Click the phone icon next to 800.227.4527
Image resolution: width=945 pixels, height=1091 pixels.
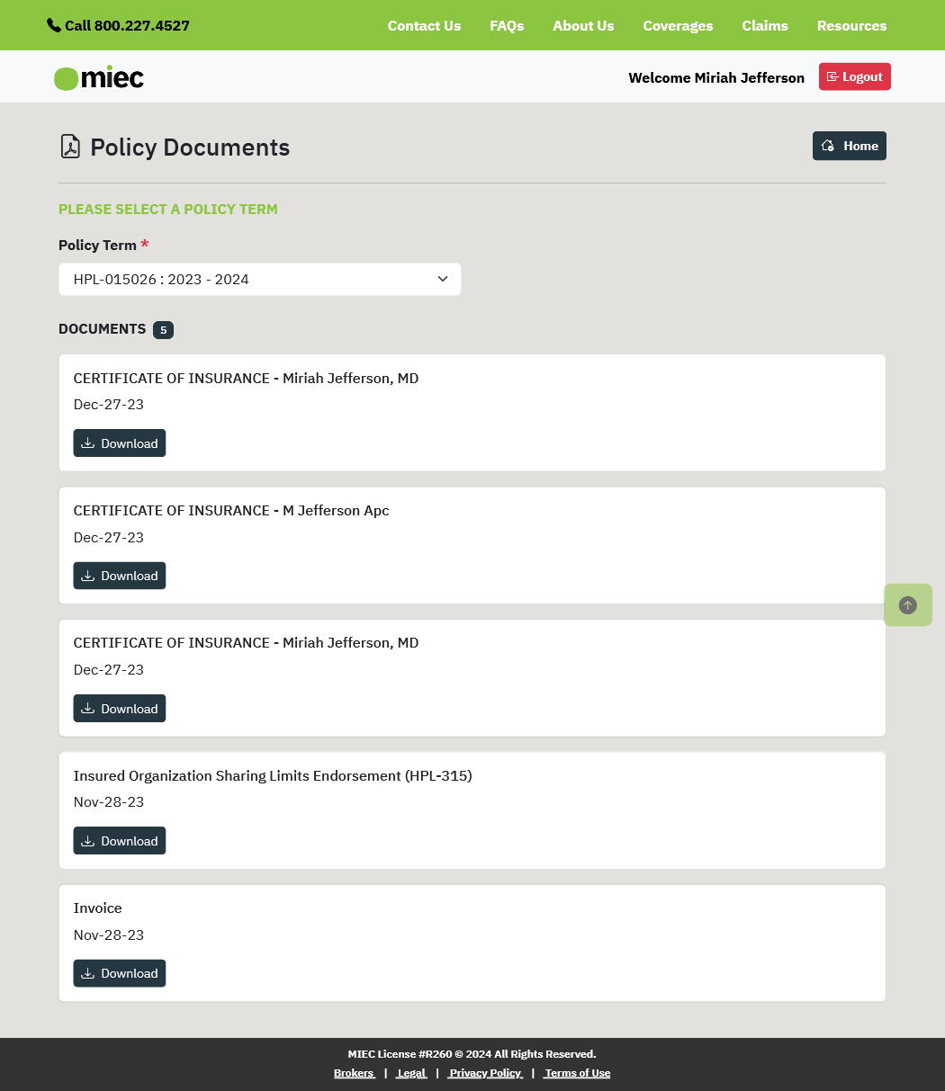[x=54, y=25]
